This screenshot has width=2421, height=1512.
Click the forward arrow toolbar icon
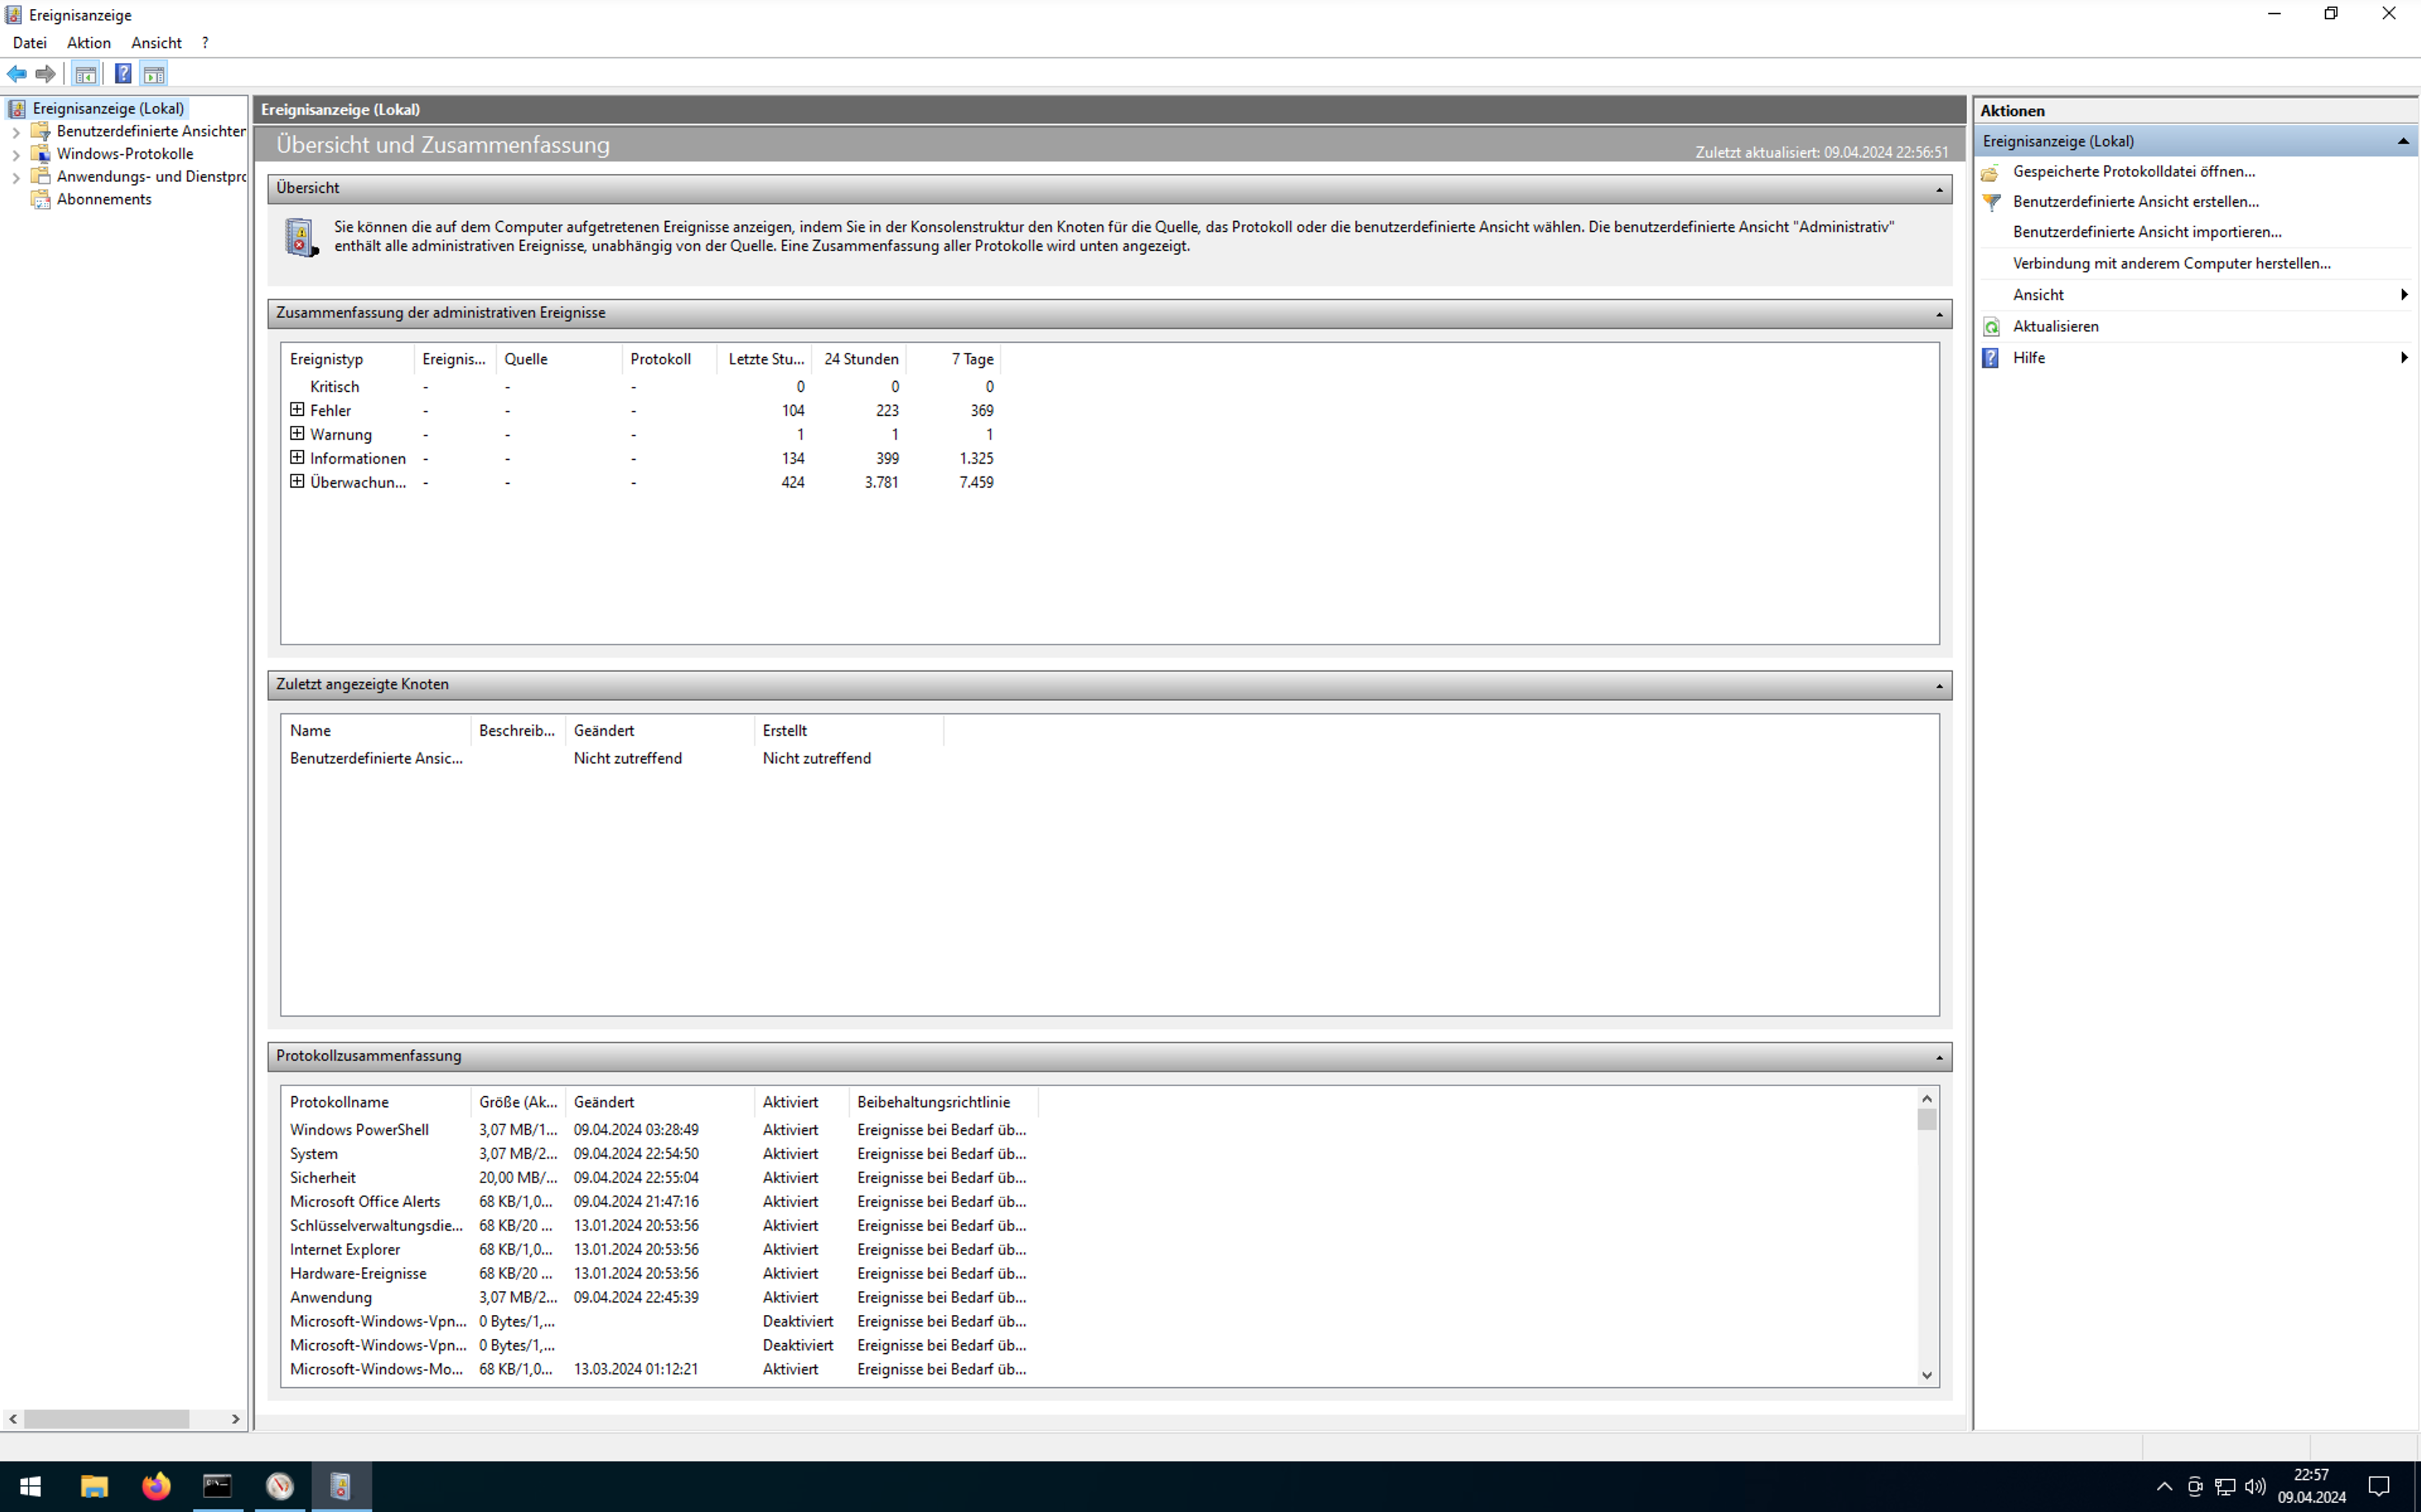45,74
